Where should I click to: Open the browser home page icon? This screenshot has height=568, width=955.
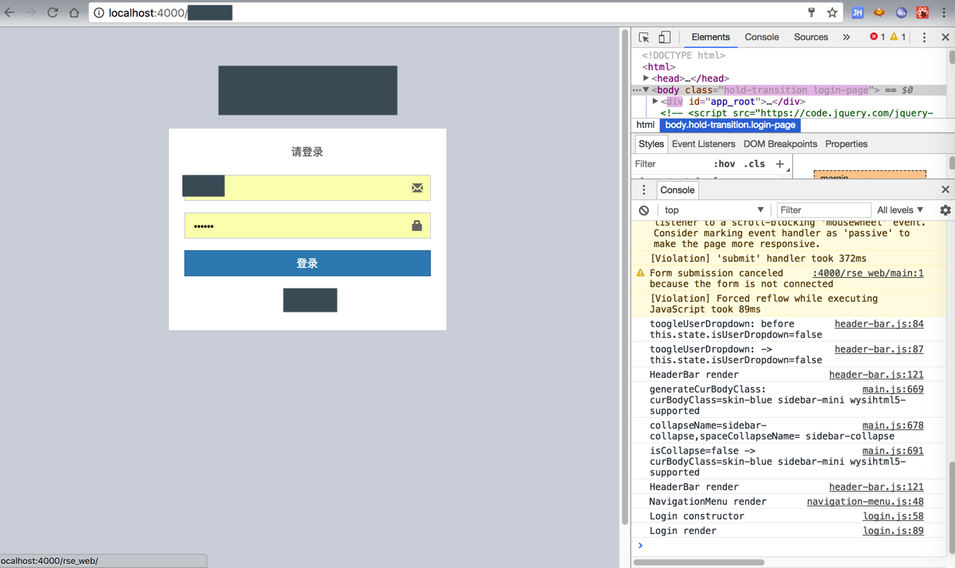click(74, 12)
